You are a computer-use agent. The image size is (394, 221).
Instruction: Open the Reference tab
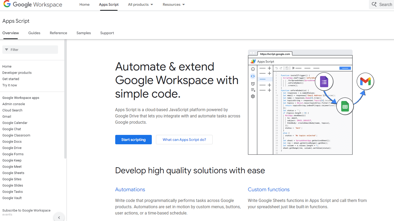(x=58, y=33)
